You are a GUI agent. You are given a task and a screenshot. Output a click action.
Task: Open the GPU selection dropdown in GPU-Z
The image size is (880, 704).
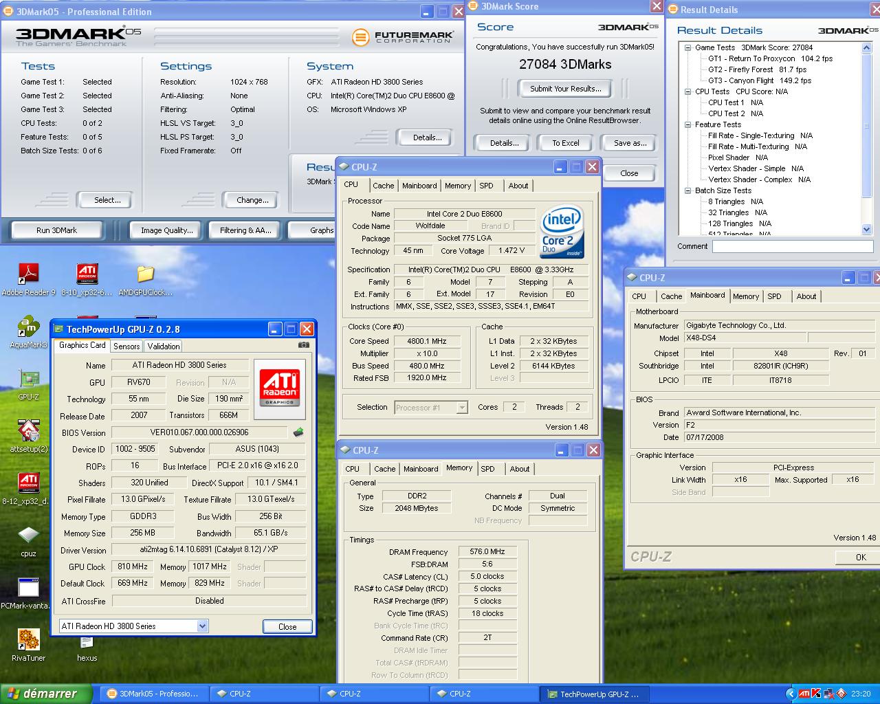click(x=202, y=626)
